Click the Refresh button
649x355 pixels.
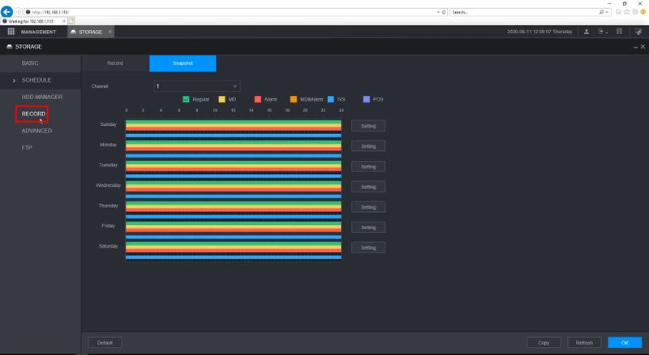point(584,343)
